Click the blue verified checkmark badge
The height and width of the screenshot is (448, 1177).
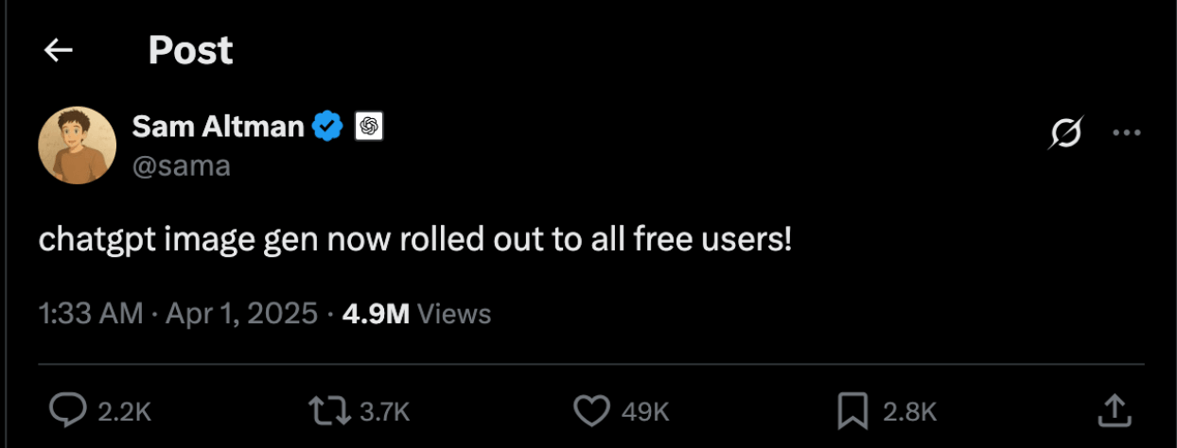[328, 126]
